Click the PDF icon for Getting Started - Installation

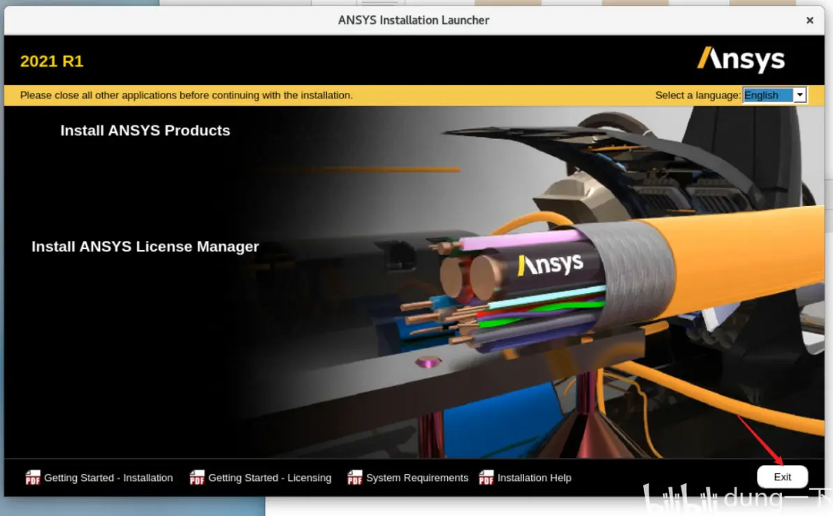click(x=33, y=478)
